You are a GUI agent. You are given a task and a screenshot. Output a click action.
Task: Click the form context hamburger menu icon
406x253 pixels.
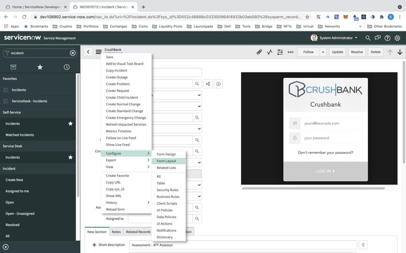pos(98,52)
